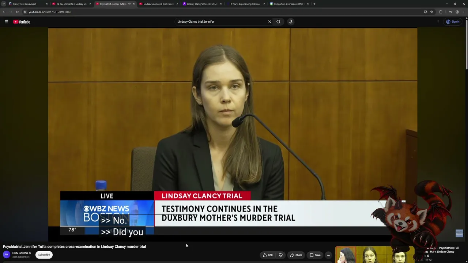Open the tab search dropdown arrow
The height and width of the screenshot is (263, 468).
4,4
